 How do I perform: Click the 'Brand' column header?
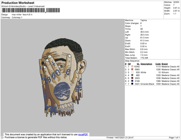[165, 64]
